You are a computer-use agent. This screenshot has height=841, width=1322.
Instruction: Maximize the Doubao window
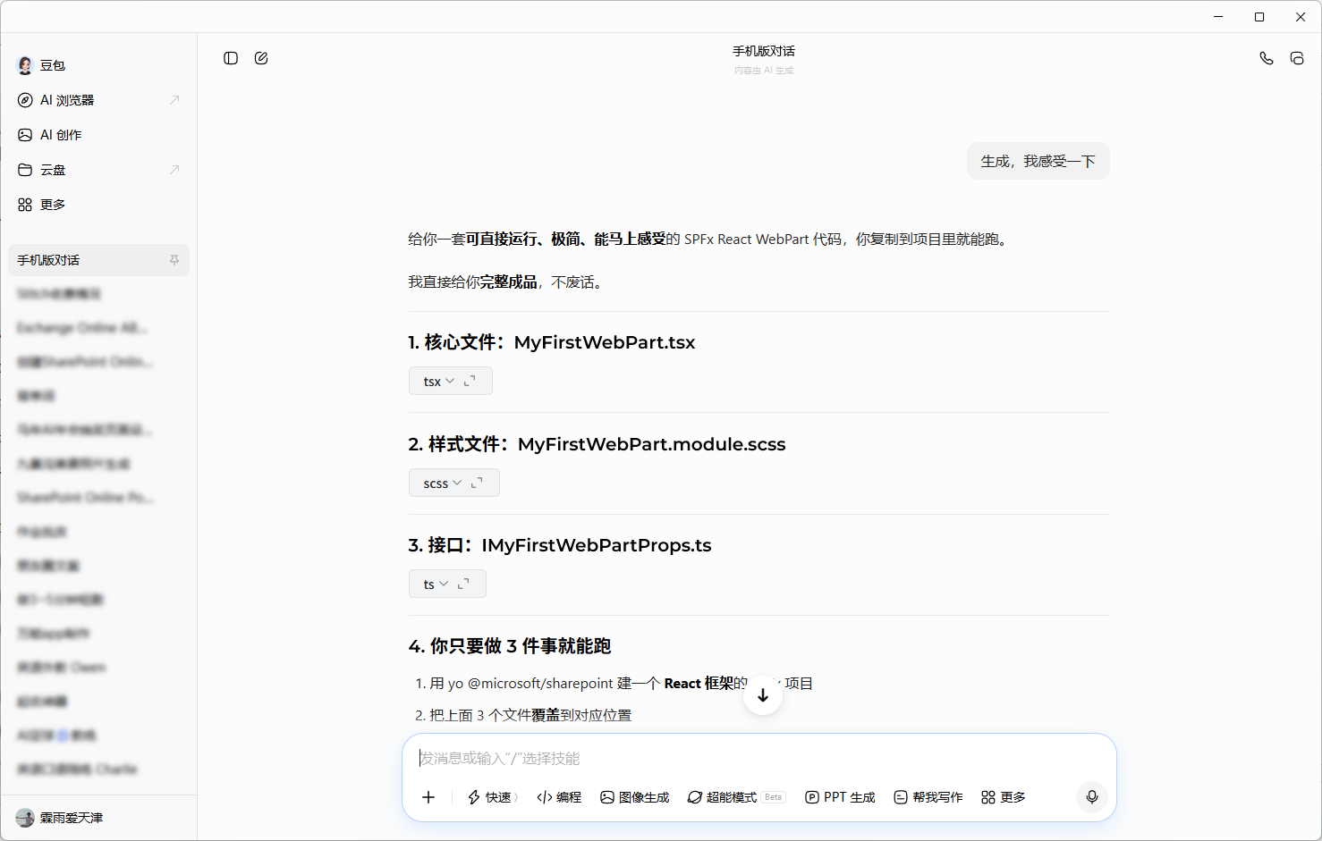[x=1259, y=17]
